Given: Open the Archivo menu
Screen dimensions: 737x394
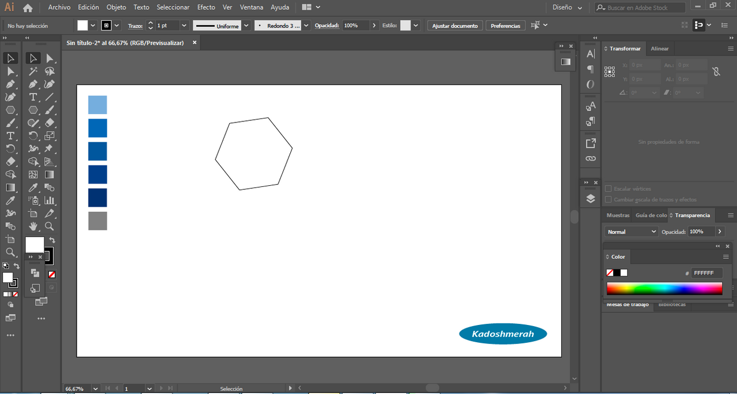Looking at the screenshot, I should pyautogui.click(x=59, y=7).
